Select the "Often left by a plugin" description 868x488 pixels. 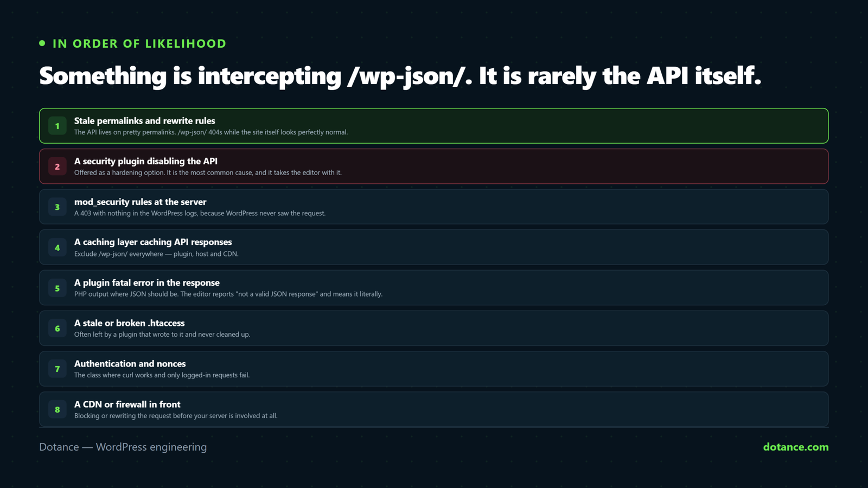(162, 335)
